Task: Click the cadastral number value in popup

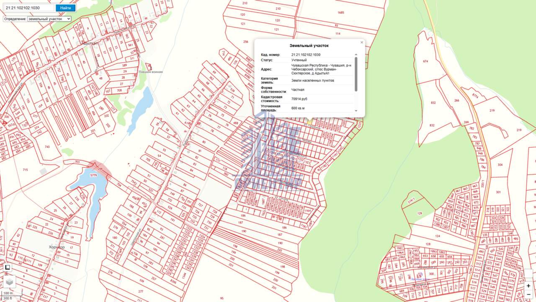Action: (306, 55)
